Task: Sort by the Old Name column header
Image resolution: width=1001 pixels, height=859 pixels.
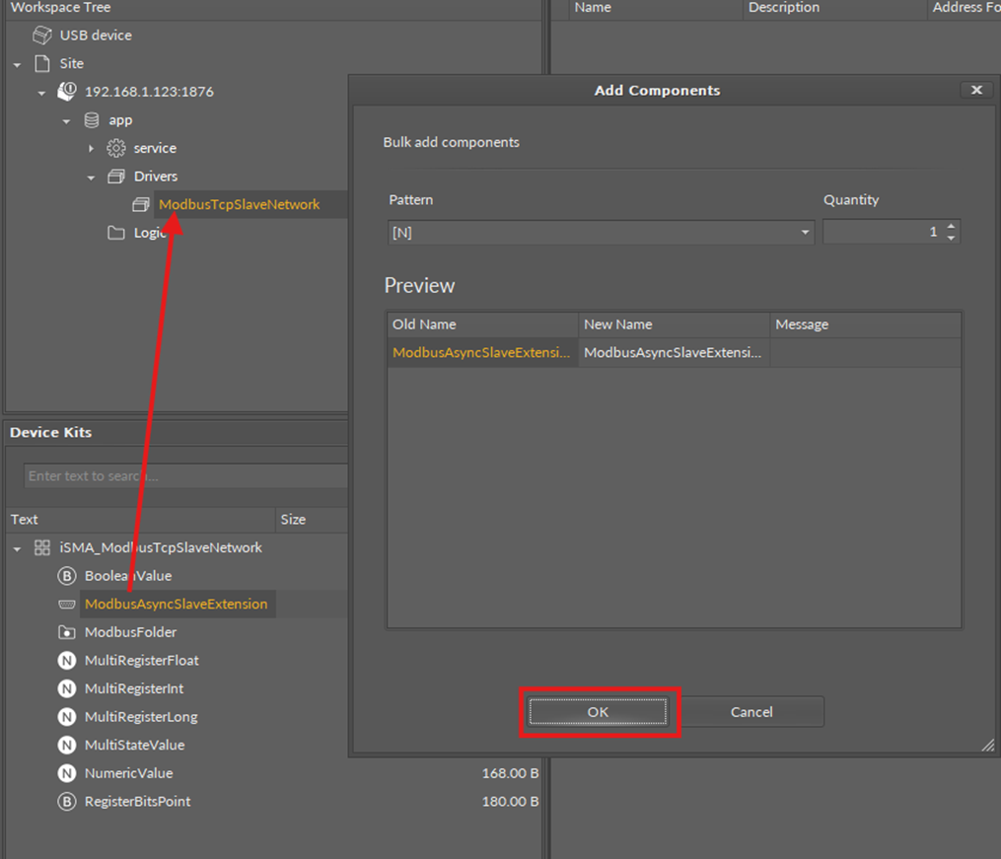Action: 482,324
